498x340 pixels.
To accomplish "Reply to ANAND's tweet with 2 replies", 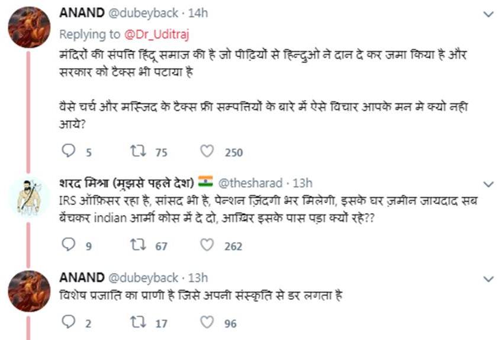I will [69, 323].
